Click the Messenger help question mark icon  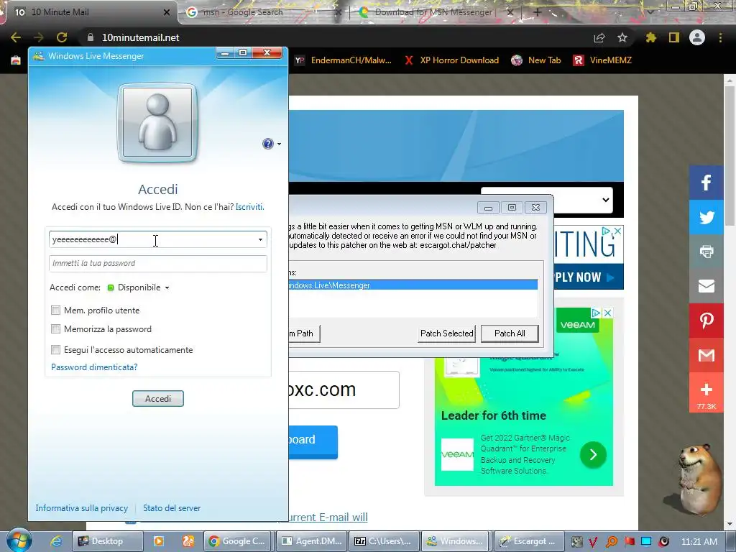pyautogui.click(x=267, y=144)
